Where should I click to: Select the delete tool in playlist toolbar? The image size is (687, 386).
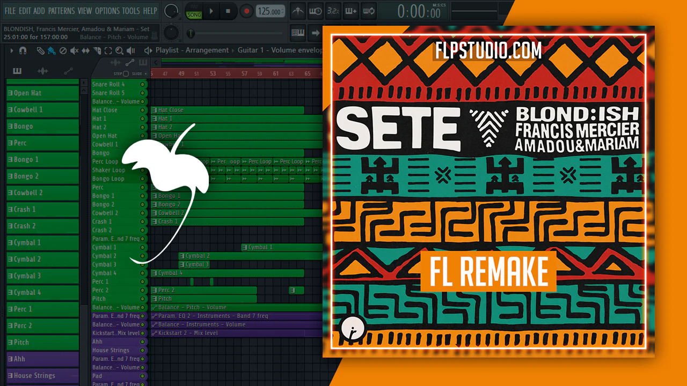[63, 50]
